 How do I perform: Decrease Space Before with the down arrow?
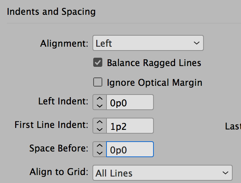coord(100,152)
